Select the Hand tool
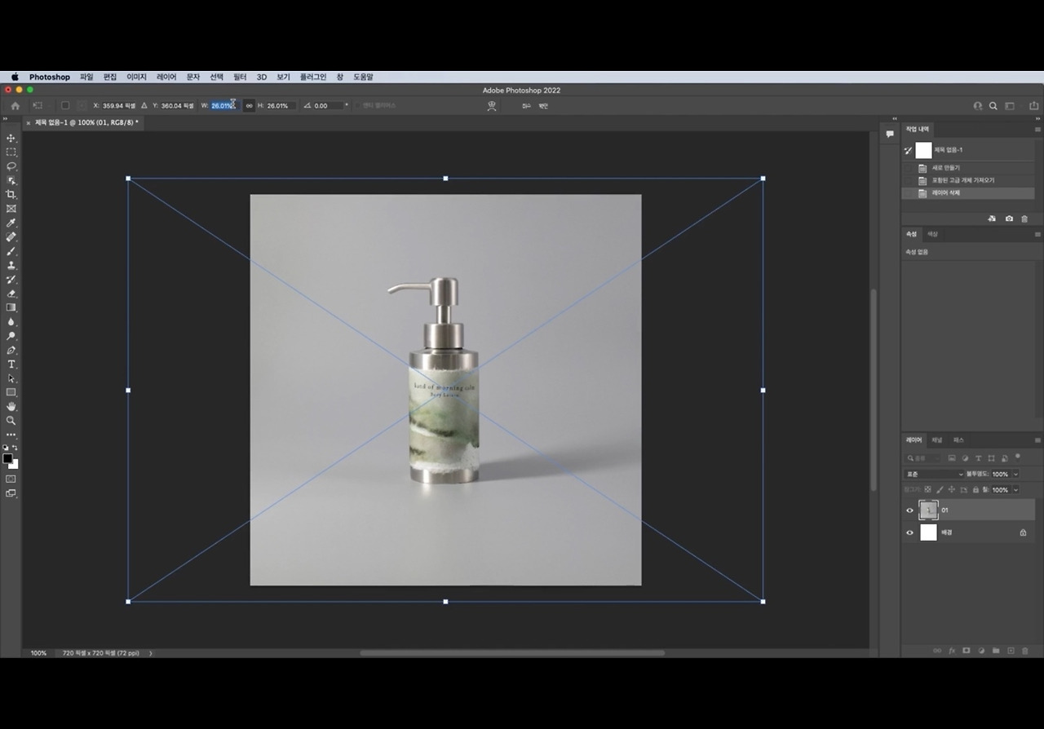This screenshot has height=729, width=1044. [11, 406]
